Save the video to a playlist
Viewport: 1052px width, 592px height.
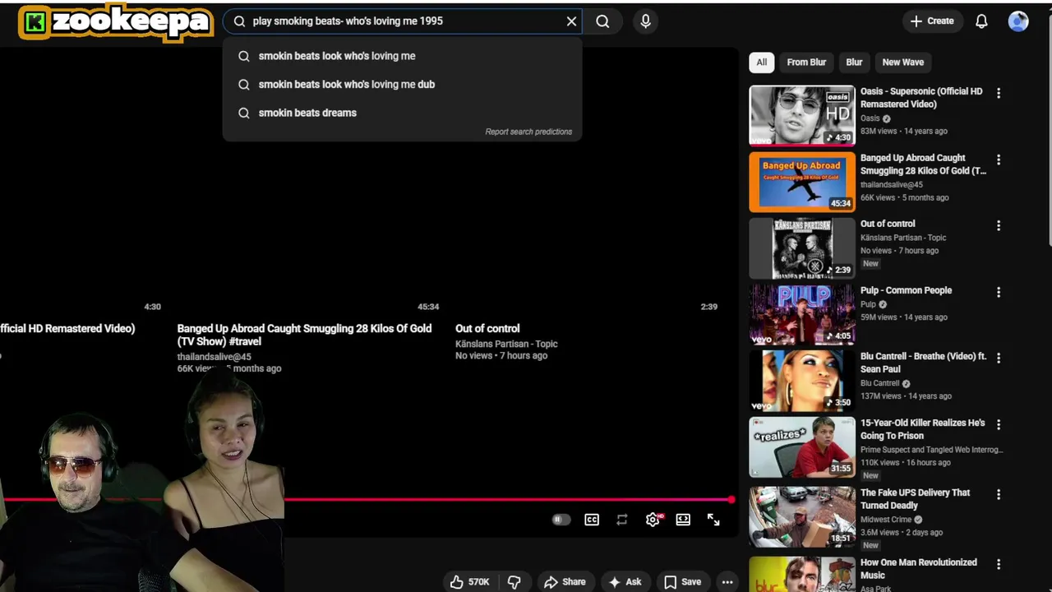683,582
